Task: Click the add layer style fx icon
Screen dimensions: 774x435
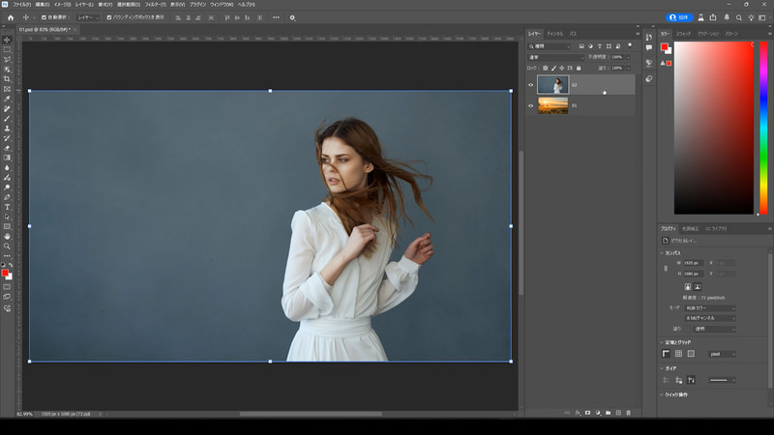Action: click(577, 413)
